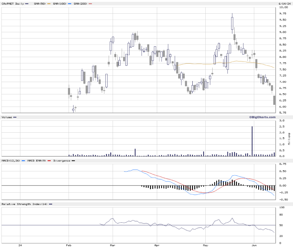Click the Relative Strength Index legend marker

[x=51, y=204]
